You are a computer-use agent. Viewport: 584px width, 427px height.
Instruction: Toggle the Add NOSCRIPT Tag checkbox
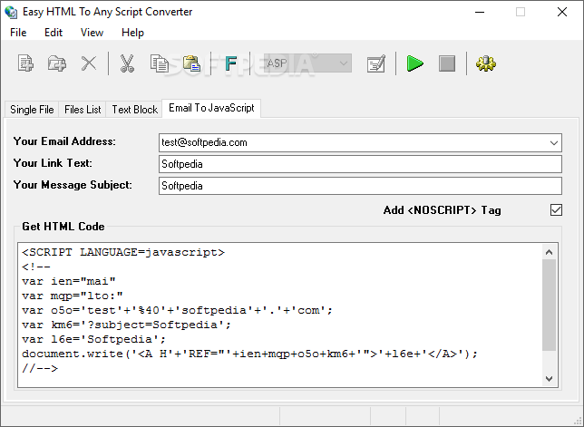click(x=556, y=210)
